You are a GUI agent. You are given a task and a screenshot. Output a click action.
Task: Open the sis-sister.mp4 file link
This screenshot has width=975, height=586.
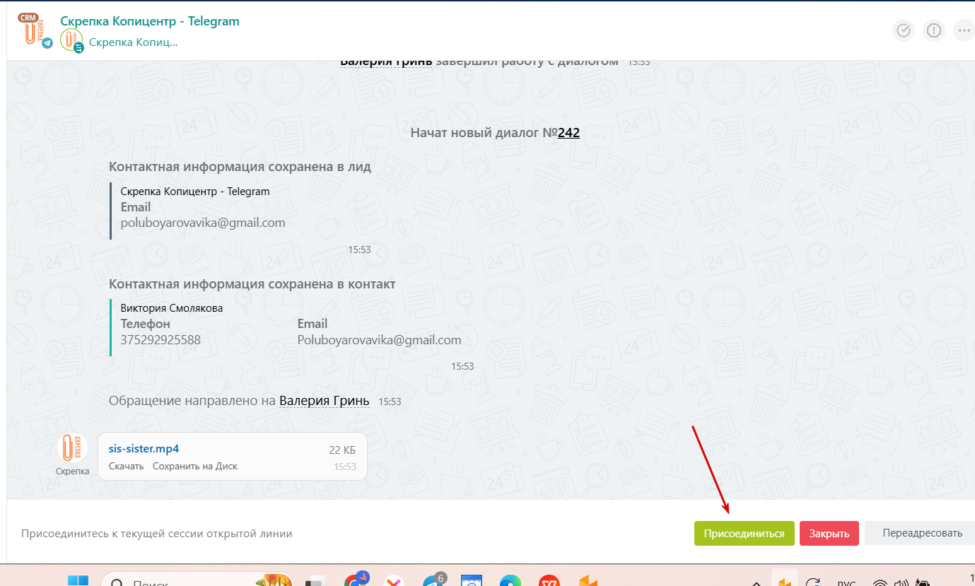[144, 449]
